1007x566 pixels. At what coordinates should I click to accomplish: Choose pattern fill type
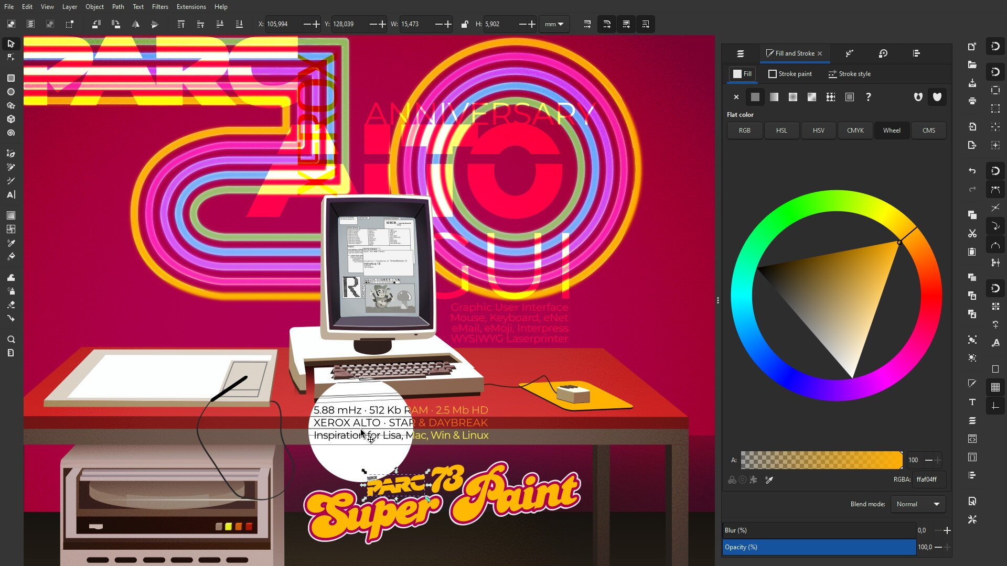pos(831,97)
